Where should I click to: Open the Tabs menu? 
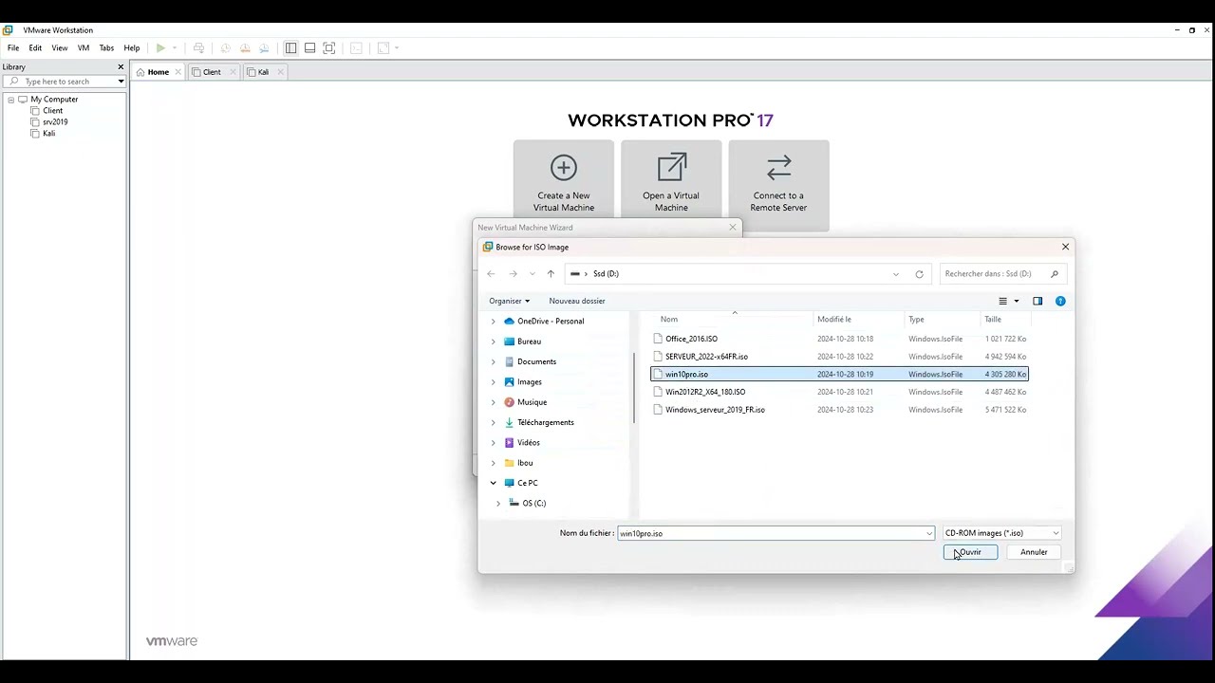tap(106, 47)
